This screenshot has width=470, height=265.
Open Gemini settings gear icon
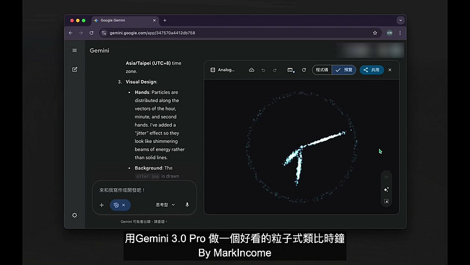(x=75, y=215)
